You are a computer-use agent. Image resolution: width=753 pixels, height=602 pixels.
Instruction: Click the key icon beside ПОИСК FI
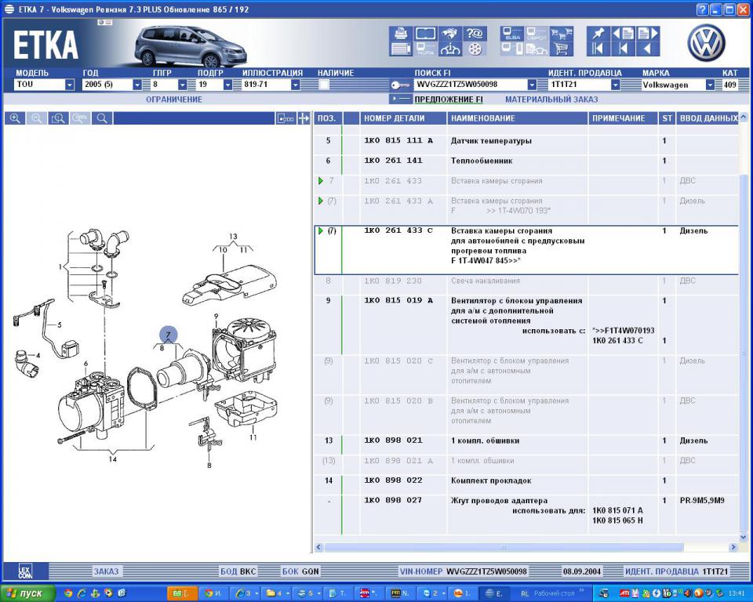(x=399, y=85)
